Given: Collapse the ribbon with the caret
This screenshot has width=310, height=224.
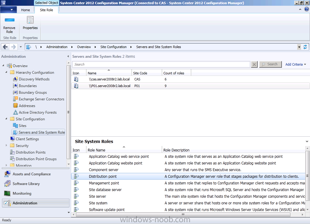Looking at the screenshot, I should pos(300,9).
